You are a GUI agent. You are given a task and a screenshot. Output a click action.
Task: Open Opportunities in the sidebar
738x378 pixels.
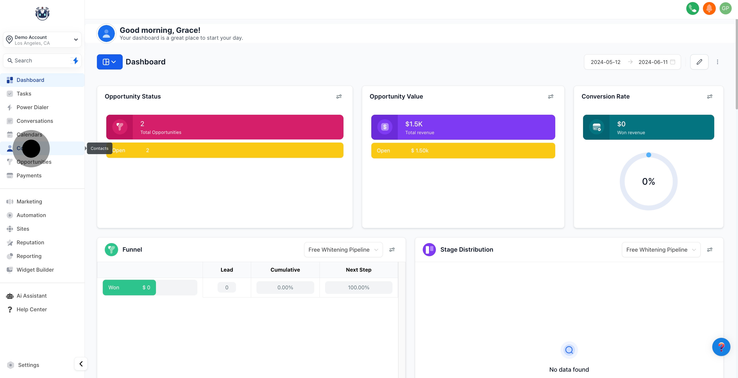click(x=34, y=162)
